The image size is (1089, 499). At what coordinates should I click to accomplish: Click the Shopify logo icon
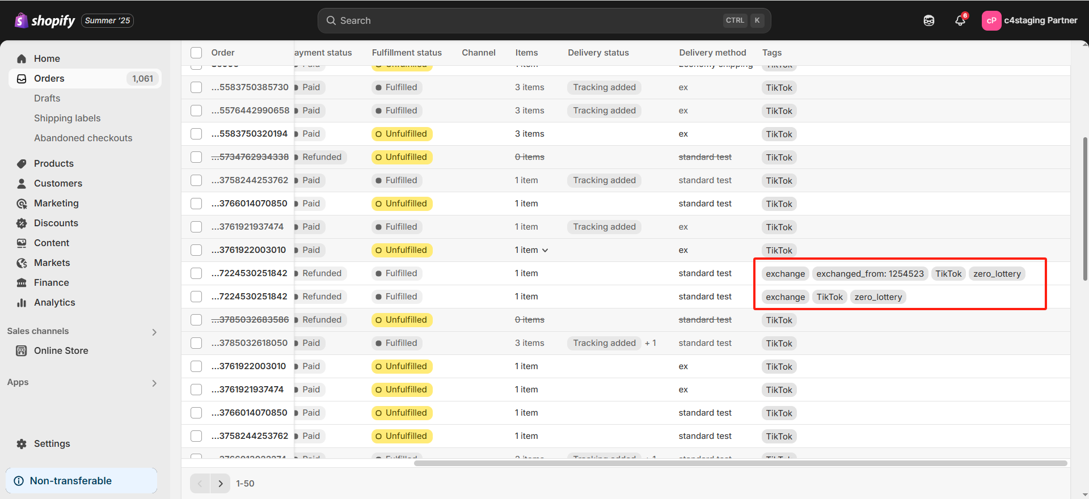(x=21, y=21)
